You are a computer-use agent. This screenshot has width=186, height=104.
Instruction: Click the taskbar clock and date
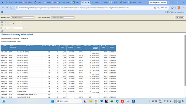177,101
